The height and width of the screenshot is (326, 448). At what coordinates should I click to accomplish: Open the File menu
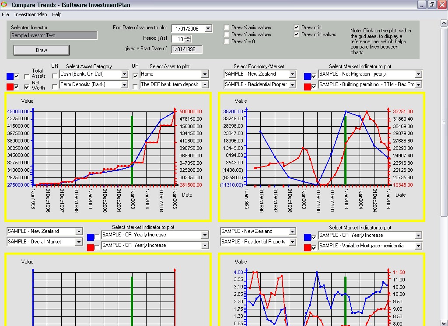coord(5,14)
